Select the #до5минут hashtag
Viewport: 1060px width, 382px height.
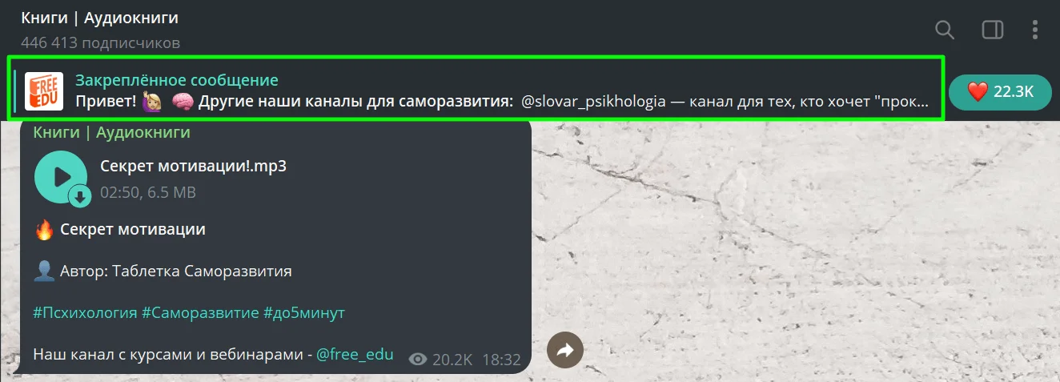(x=304, y=312)
